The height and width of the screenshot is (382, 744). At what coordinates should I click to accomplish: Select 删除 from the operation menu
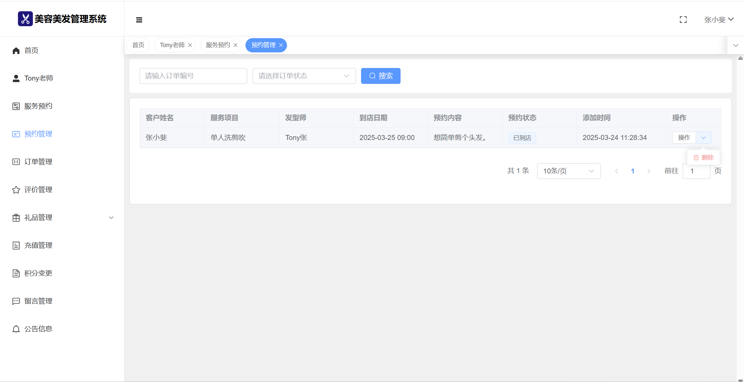tap(703, 158)
